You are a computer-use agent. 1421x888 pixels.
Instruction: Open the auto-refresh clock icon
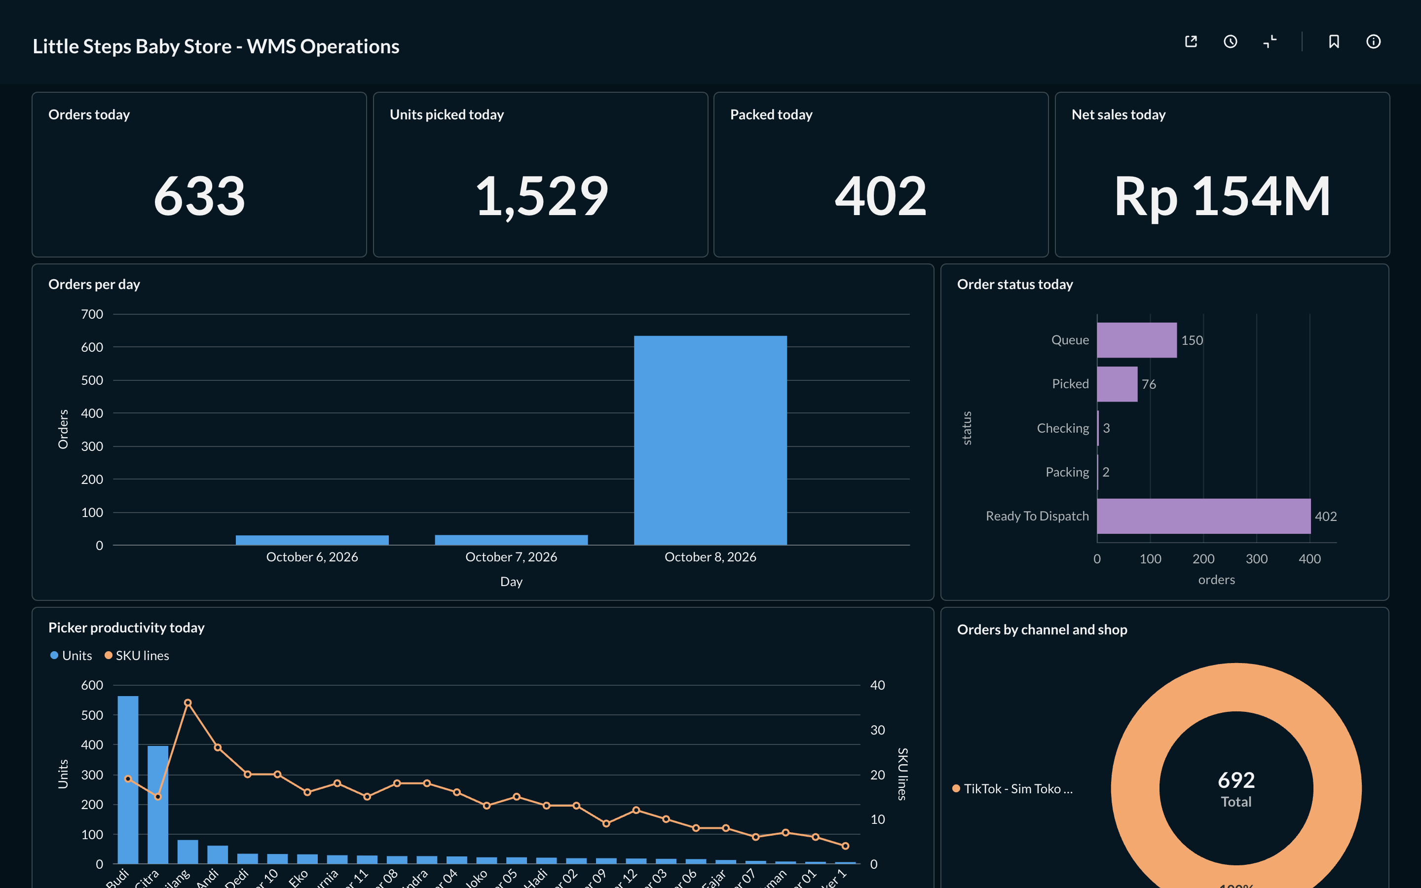[x=1230, y=42]
